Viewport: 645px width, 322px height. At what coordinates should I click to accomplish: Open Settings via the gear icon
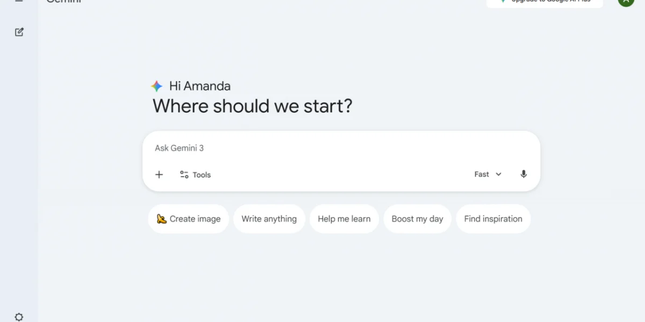[x=19, y=317]
